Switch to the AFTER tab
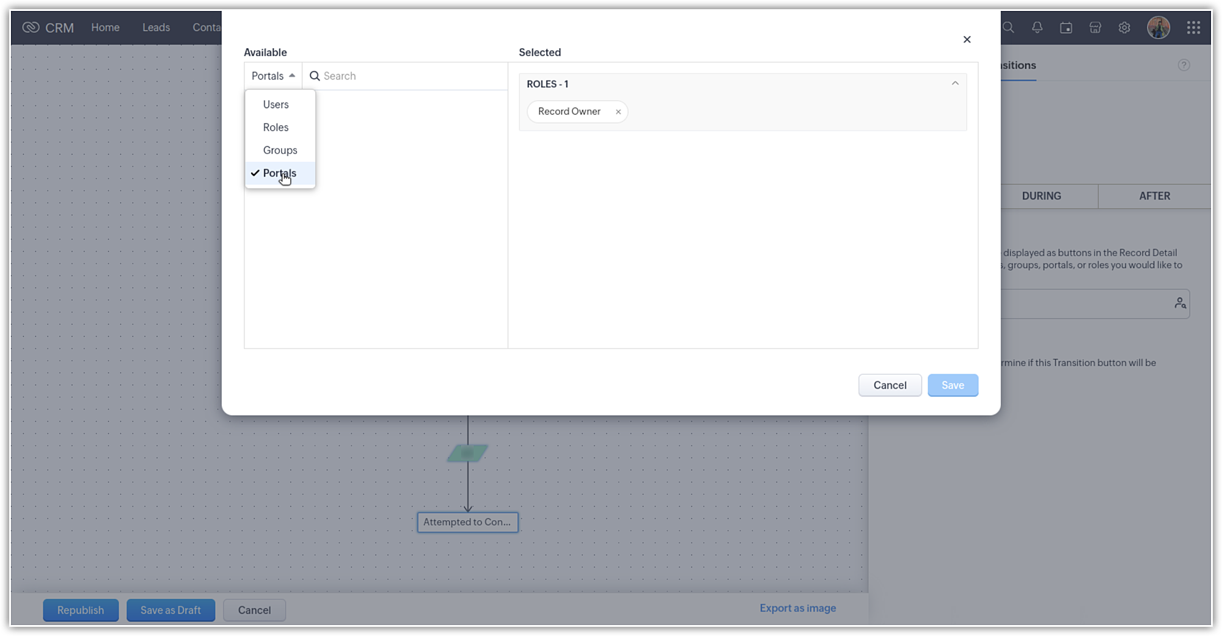This screenshot has height=636, width=1222. click(1154, 196)
